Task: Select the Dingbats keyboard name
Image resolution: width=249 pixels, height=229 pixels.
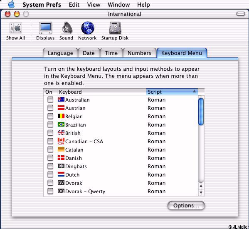Action: pos(76,167)
